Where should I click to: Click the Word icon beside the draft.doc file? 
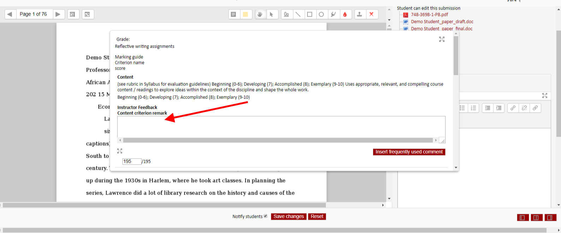coord(406,22)
